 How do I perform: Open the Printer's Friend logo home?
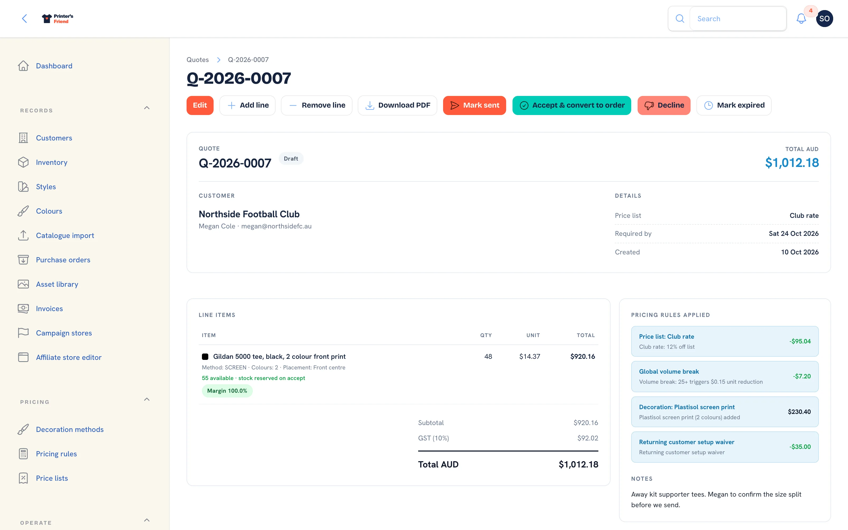[x=58, y=19]
